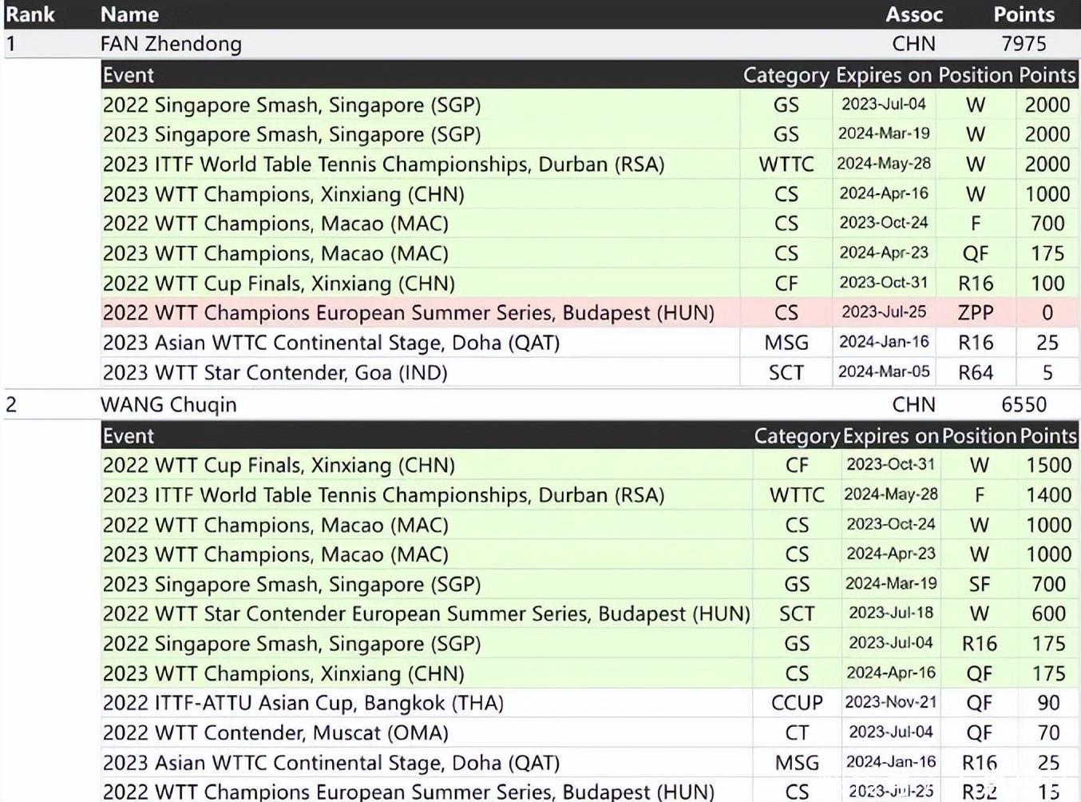Click WANG Chuqin's 2022 WTT Cup Finals row
The height and width of the screenshot is (802, 1081).
click(279, 466)
